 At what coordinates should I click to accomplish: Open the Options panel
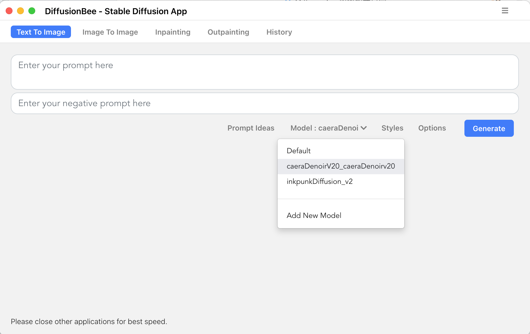point(432,128)
